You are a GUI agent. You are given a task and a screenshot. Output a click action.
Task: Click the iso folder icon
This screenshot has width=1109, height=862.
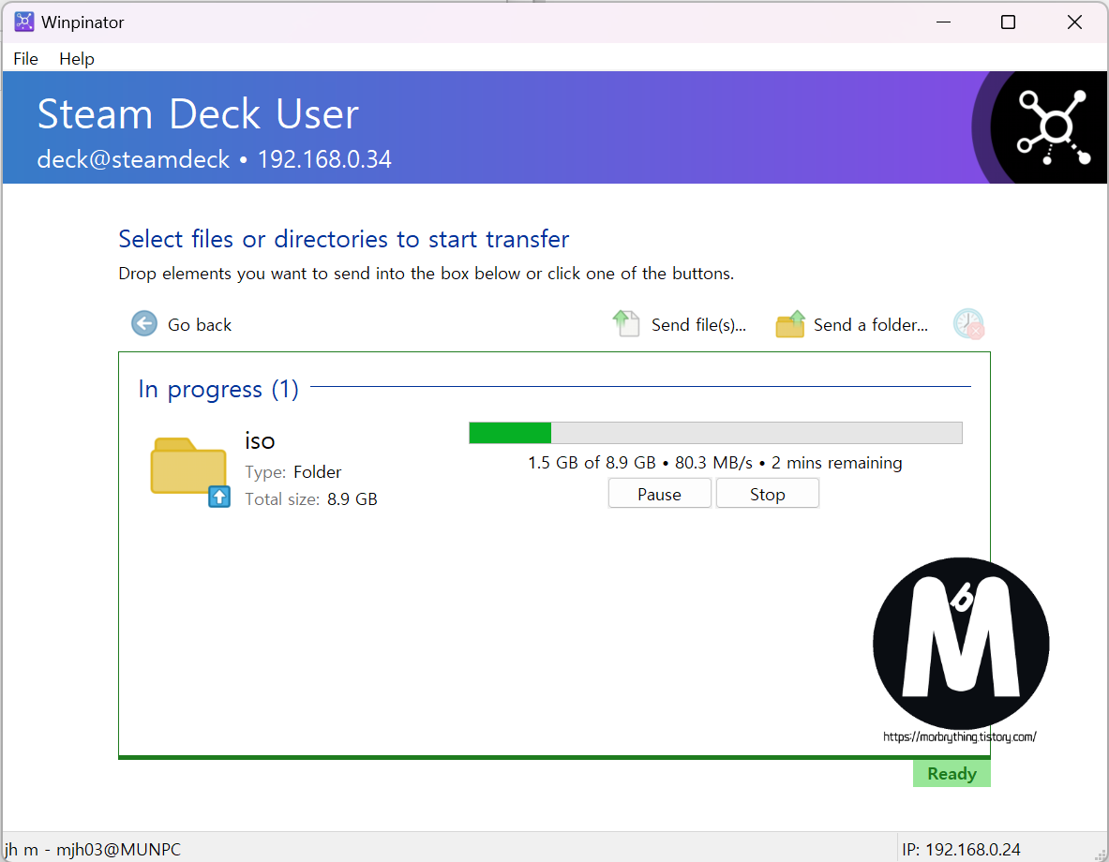tap(189, 471)
